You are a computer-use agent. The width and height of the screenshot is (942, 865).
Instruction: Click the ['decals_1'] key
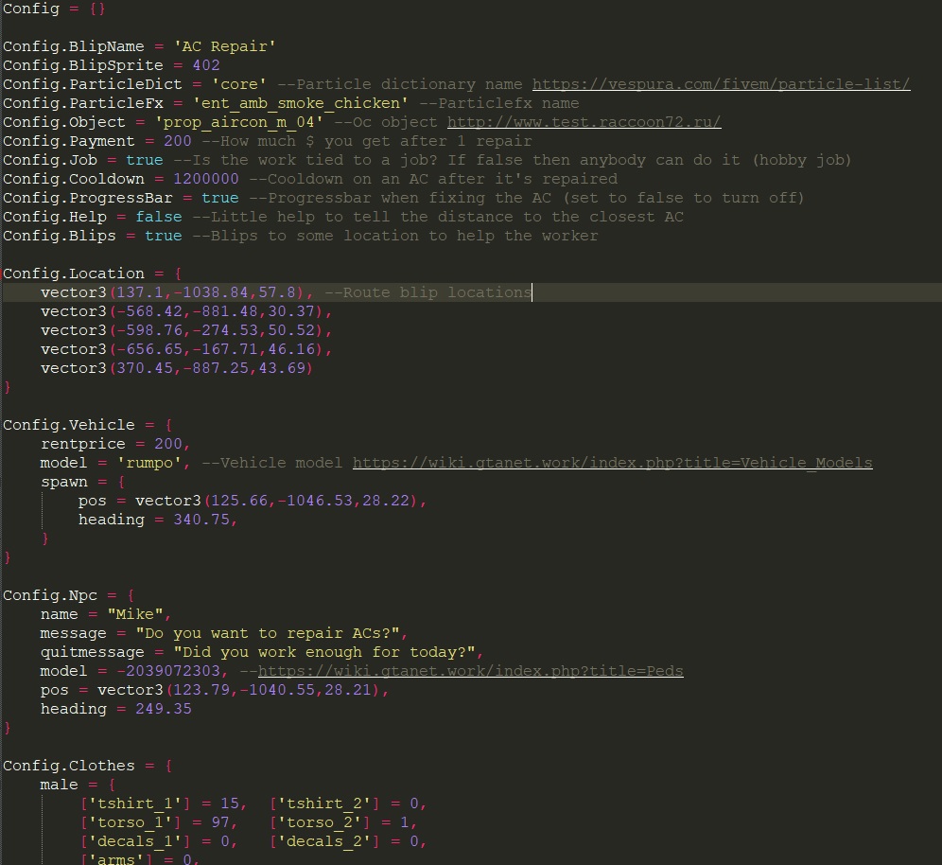pos(135,841)
